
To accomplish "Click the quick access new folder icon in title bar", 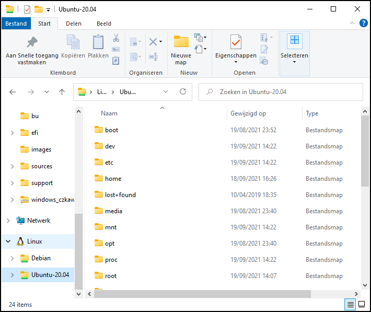I will tap(39, 9).
